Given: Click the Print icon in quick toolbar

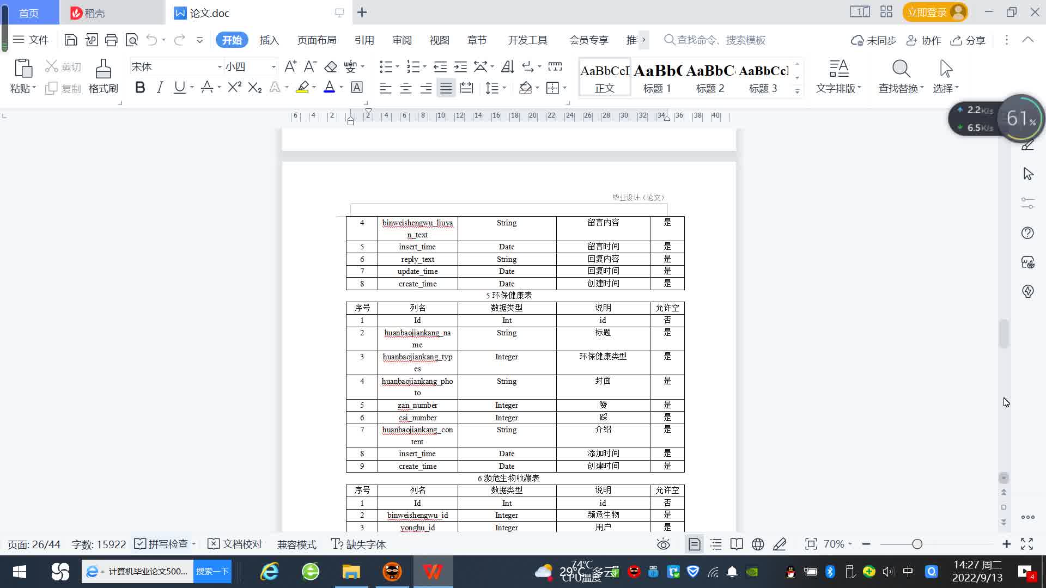Looking at the screenshot, I should tap(111, 40).
